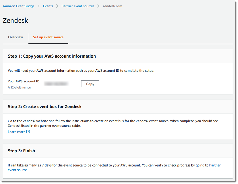Viewport: 238px width, 184px height.
Task: Click the Zendesk page title
Action: 15,20
